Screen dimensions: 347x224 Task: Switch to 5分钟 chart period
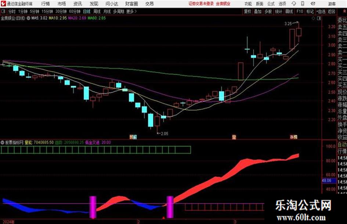click(35, 11)
